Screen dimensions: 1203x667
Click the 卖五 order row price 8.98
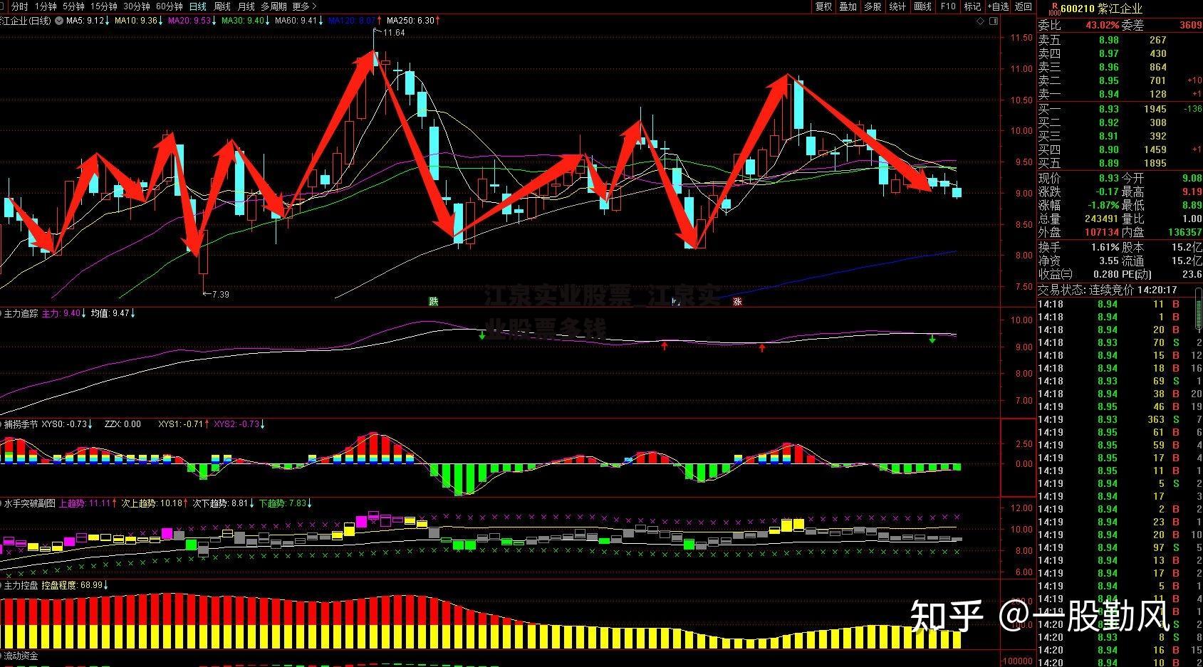coord(1108,40)
